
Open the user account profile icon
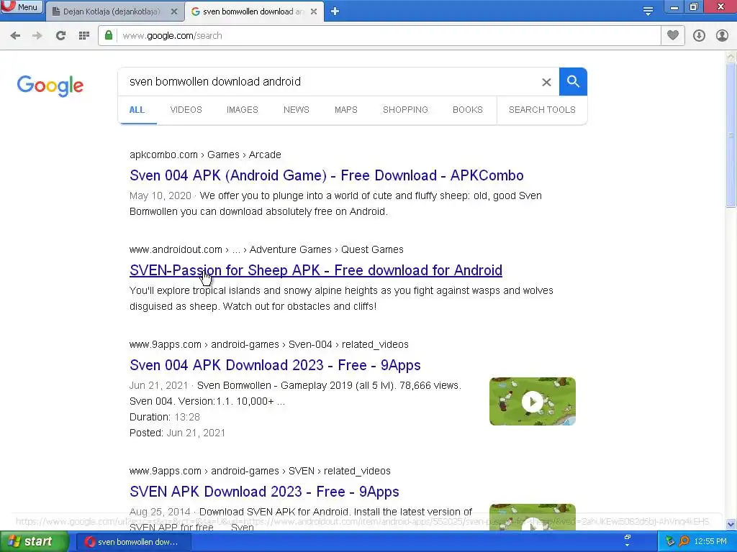coord(722,36)
